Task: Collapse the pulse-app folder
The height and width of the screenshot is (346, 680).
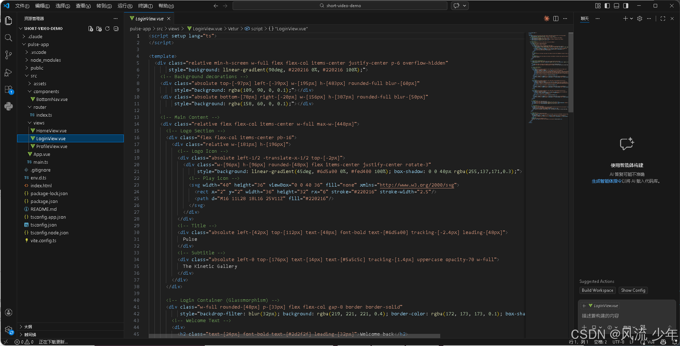Action: [x=70, y=44]
